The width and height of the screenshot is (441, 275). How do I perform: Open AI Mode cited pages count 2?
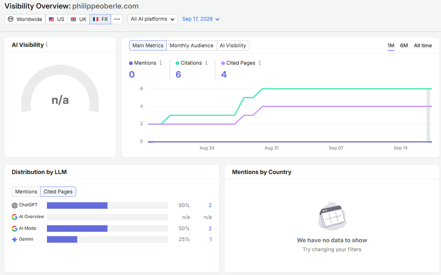(210, 229)
